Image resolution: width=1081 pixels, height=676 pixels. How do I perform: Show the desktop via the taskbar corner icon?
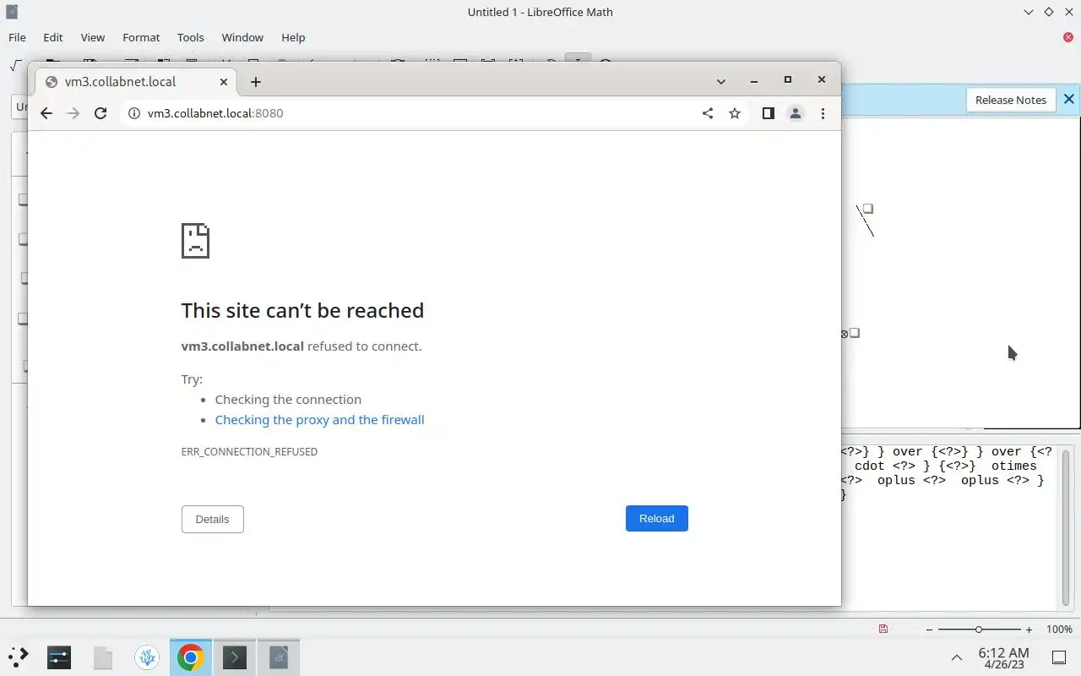(x=1058, y=657)
